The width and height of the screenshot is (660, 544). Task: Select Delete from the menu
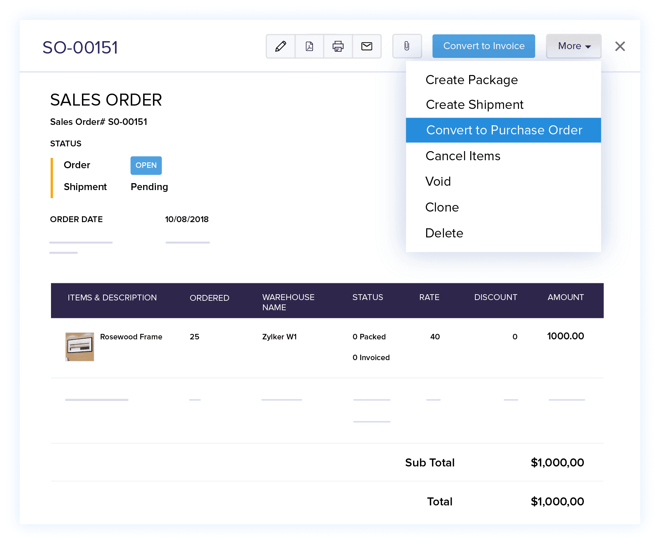click(x=444, y=233)
